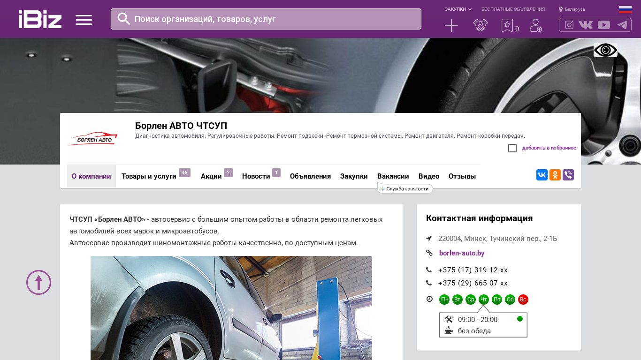The height and width of the screenshot is (360, 641).
Task: Click the scroll-to-top arrow button
Action: coord(38,282)
